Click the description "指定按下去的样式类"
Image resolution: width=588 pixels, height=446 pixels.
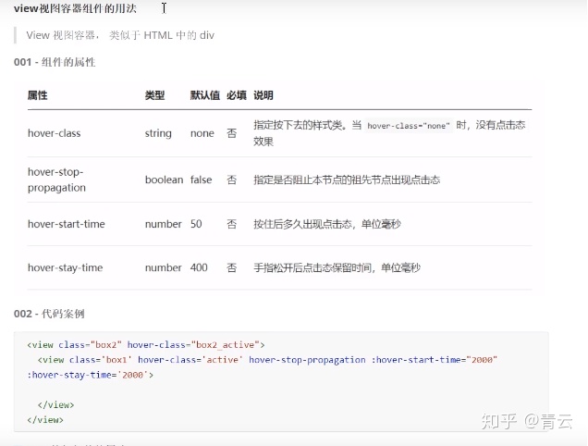(x=300, y=125)
